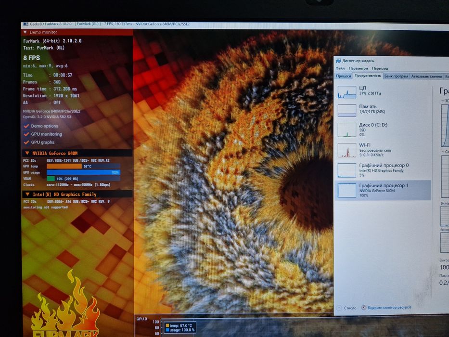Select the Графічний процесор 1 graph thumbnail
Image resolution: width=449 pixels, height=337 pixels.
(346, 191)
